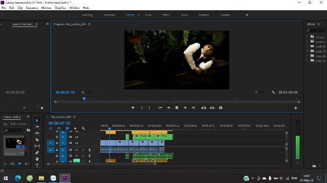Click the Lift button
The height and width of the screenshot is (183, 327).
pos(204,108)
